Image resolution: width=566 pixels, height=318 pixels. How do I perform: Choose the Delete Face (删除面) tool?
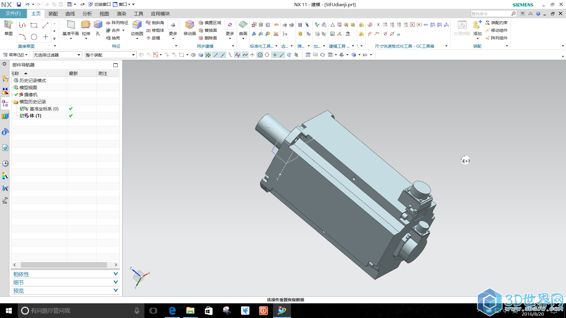pos(208,38)
